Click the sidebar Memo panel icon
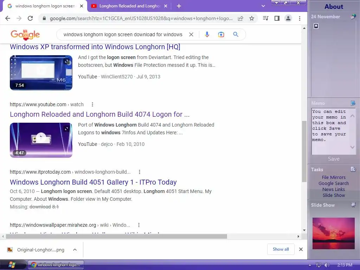360x270 pixels. 353,103
